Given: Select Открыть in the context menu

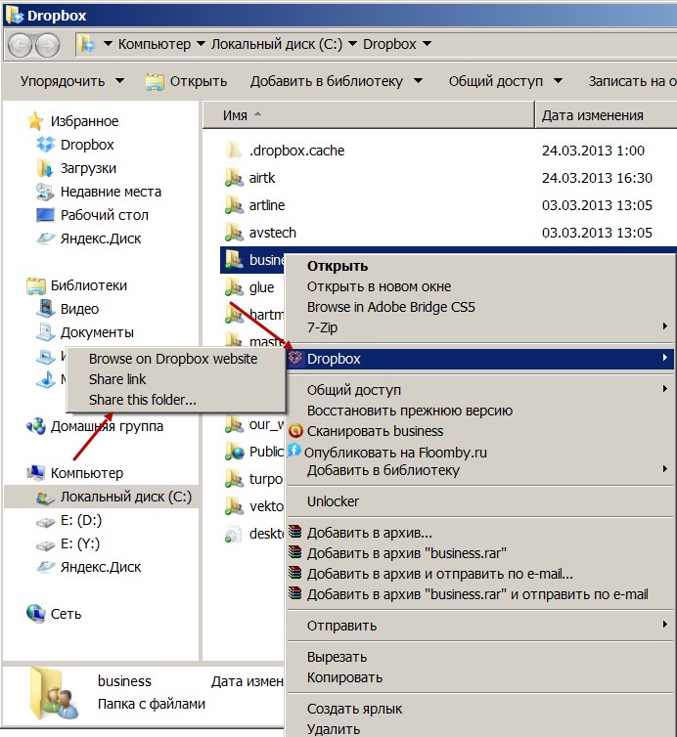Looking at the screenshot, I should tap(338, 266).
